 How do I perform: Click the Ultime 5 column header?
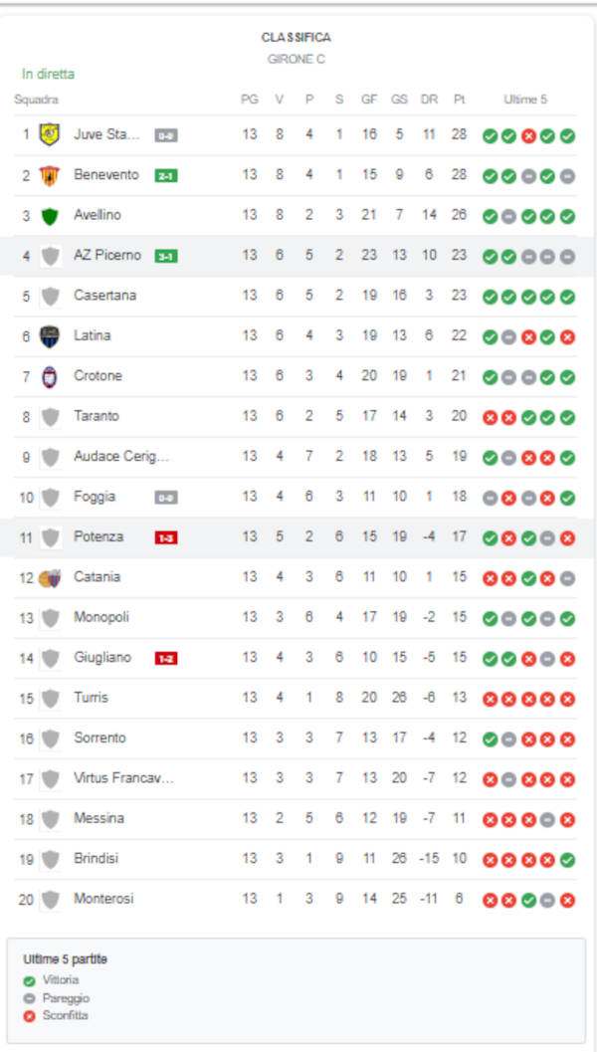coord(525,100)
